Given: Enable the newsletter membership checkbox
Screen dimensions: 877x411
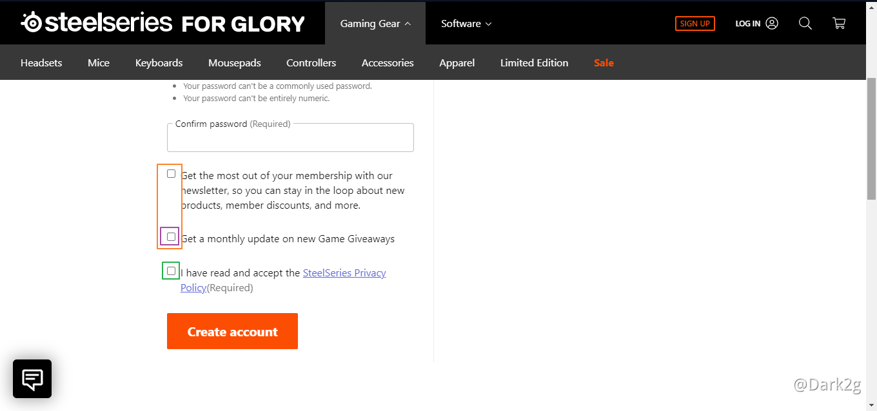Looking at the screenshot, I should (171, 174).
